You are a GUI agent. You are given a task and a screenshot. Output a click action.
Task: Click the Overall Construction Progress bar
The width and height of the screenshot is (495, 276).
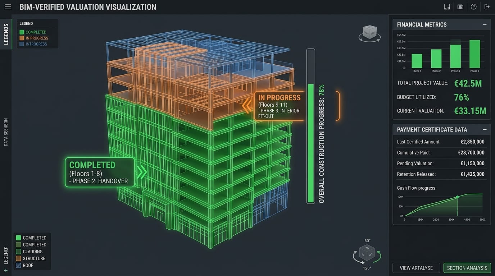point(310,126)
